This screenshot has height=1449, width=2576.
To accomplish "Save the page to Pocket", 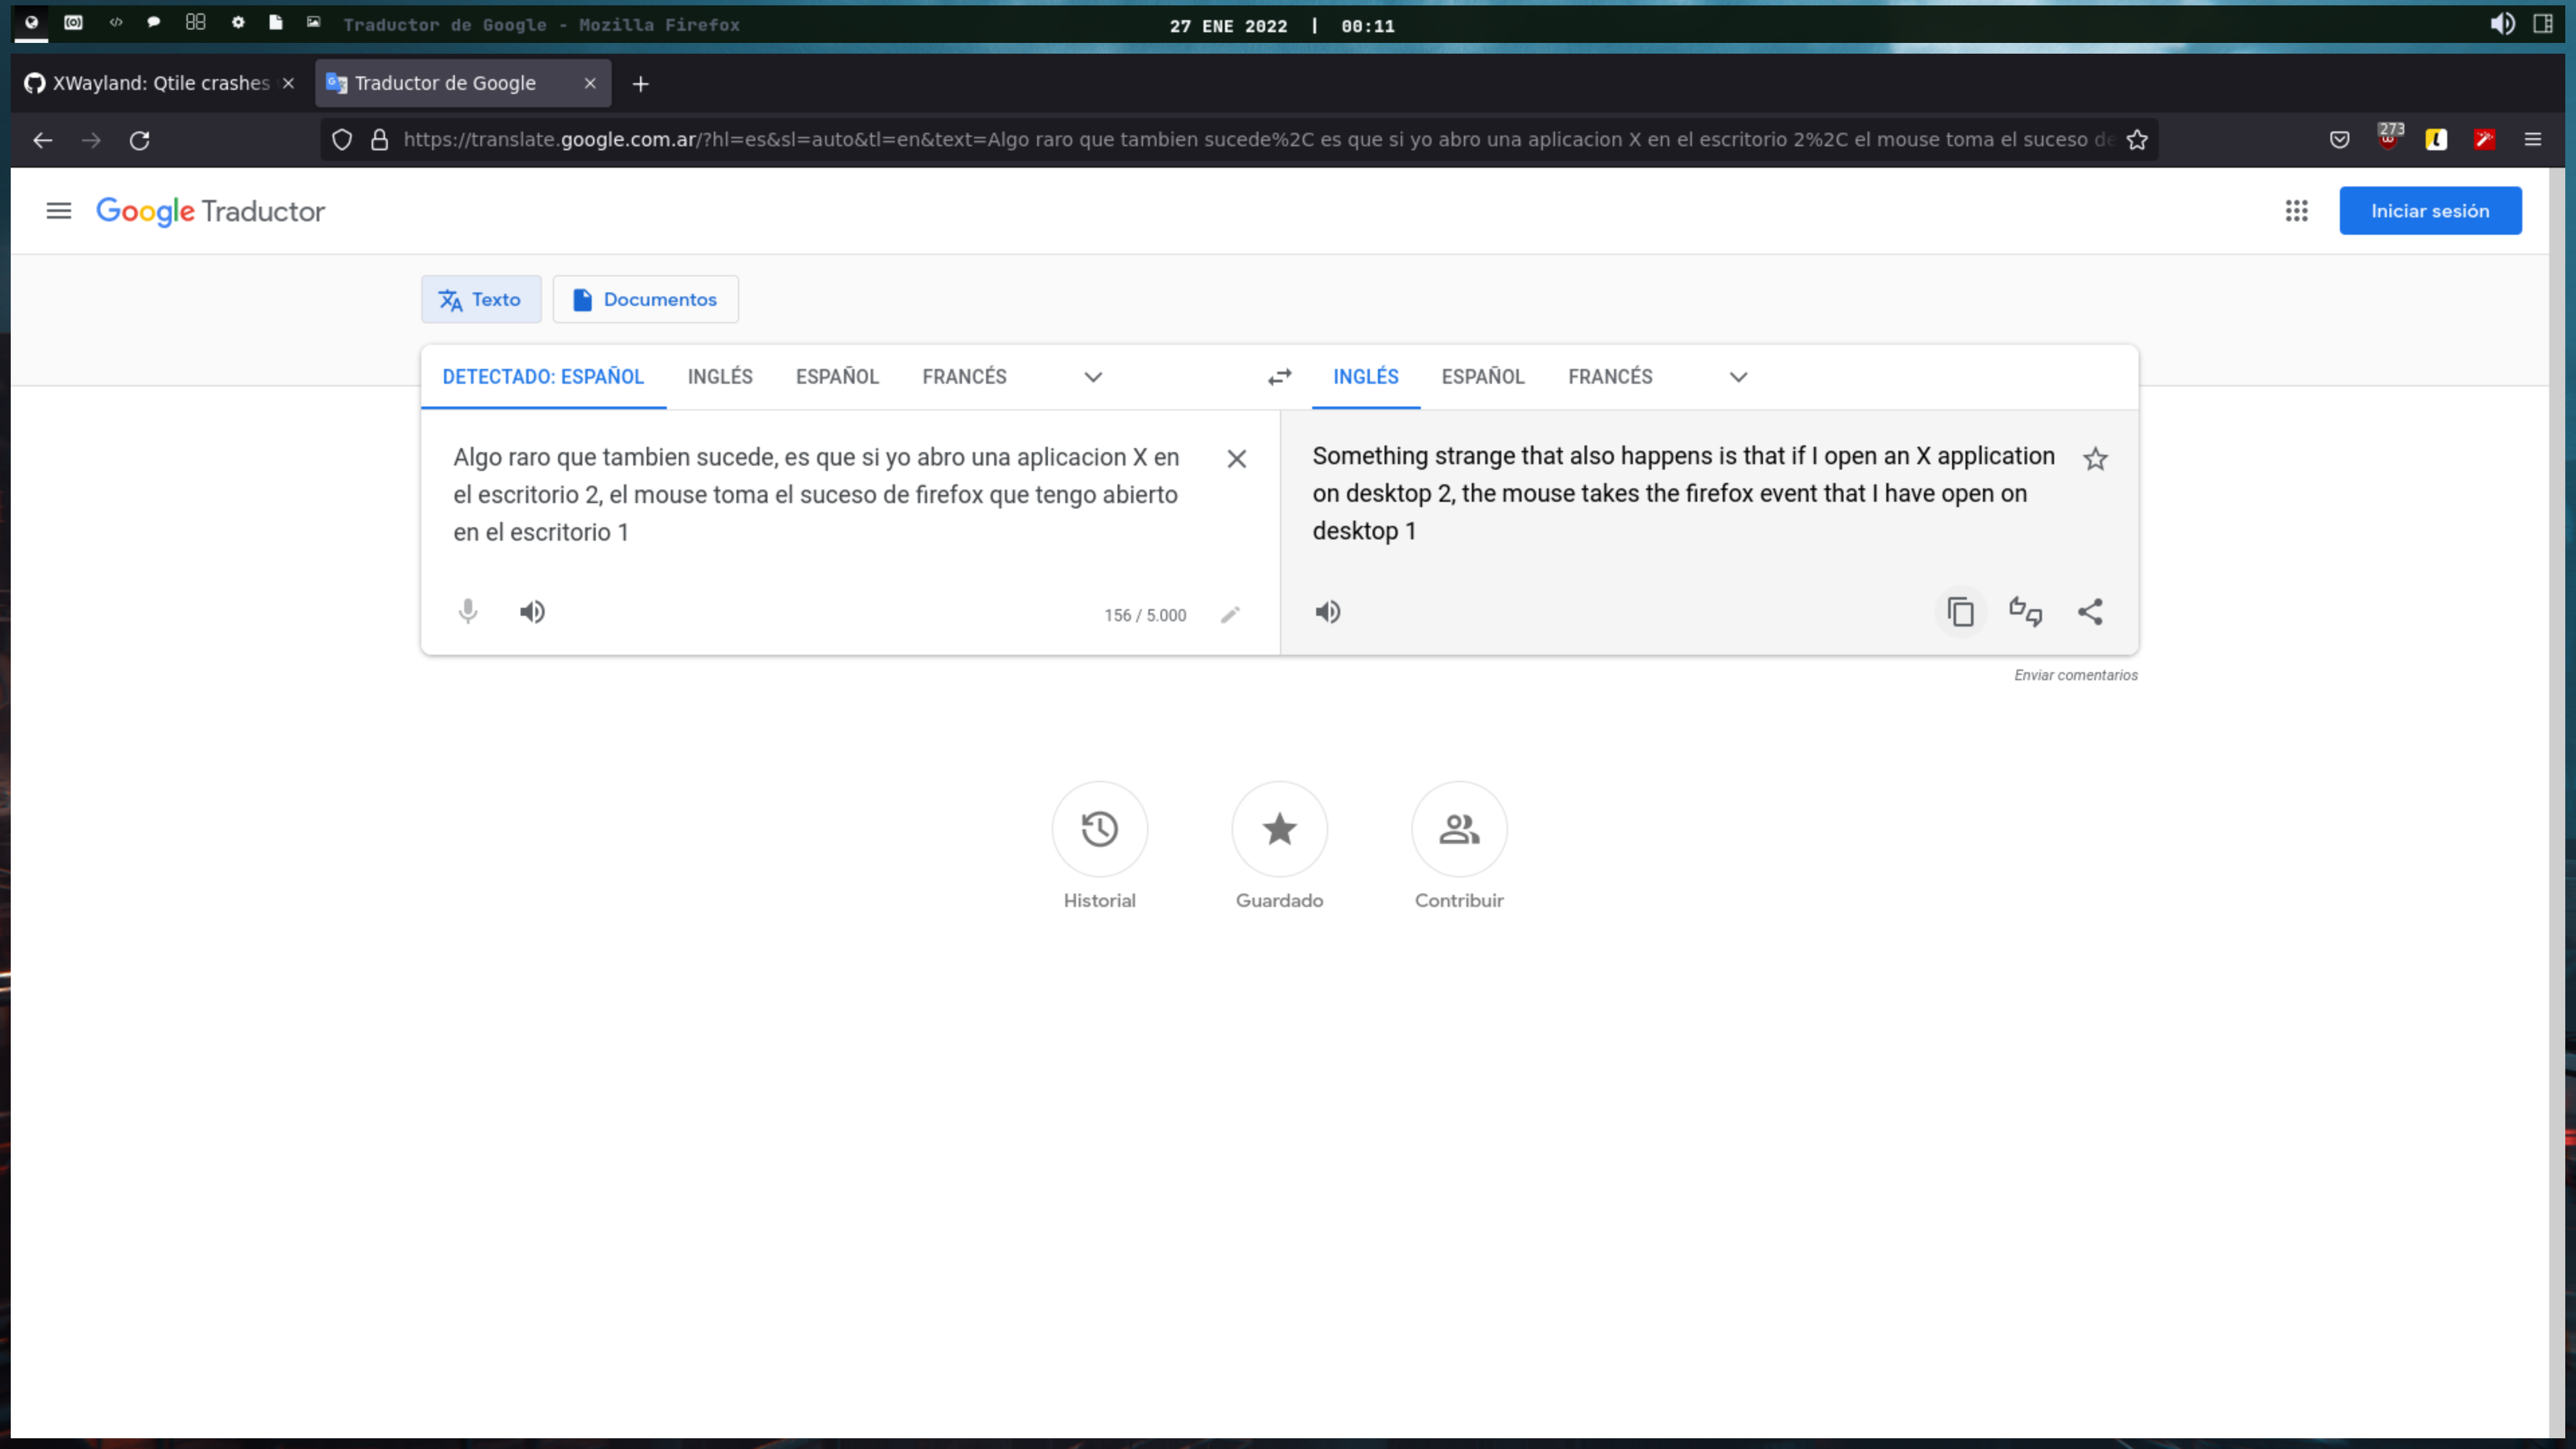I will point(2339,140).
